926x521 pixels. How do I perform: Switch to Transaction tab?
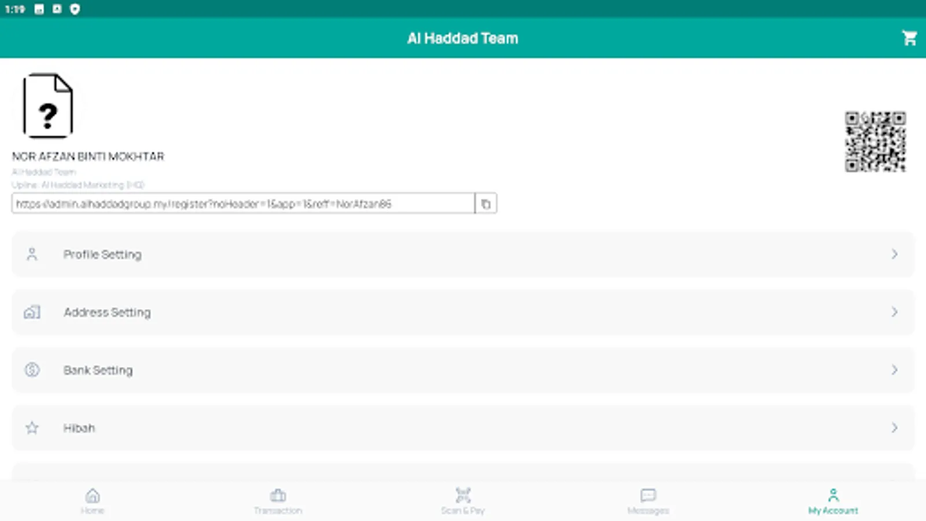pos(278,501)
